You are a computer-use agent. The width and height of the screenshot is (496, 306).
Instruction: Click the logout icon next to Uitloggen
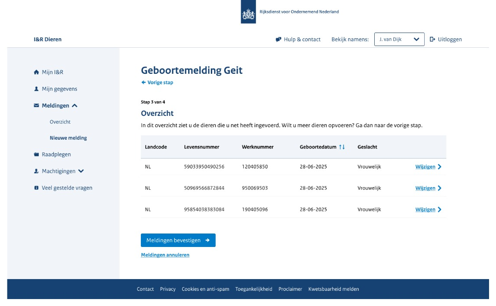point(433,39)
